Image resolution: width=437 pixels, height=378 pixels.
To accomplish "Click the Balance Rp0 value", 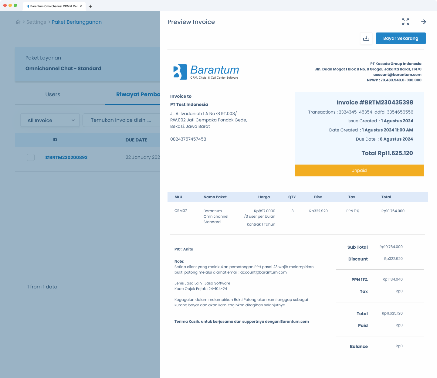I will tap(399, 346).
